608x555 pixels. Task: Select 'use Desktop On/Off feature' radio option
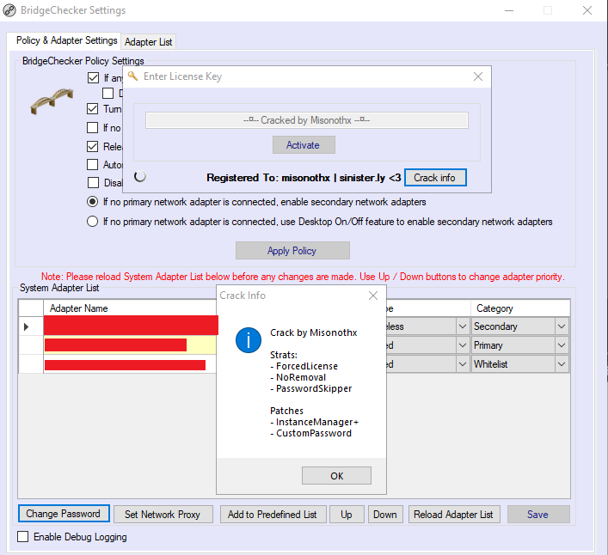click(92, 222)
